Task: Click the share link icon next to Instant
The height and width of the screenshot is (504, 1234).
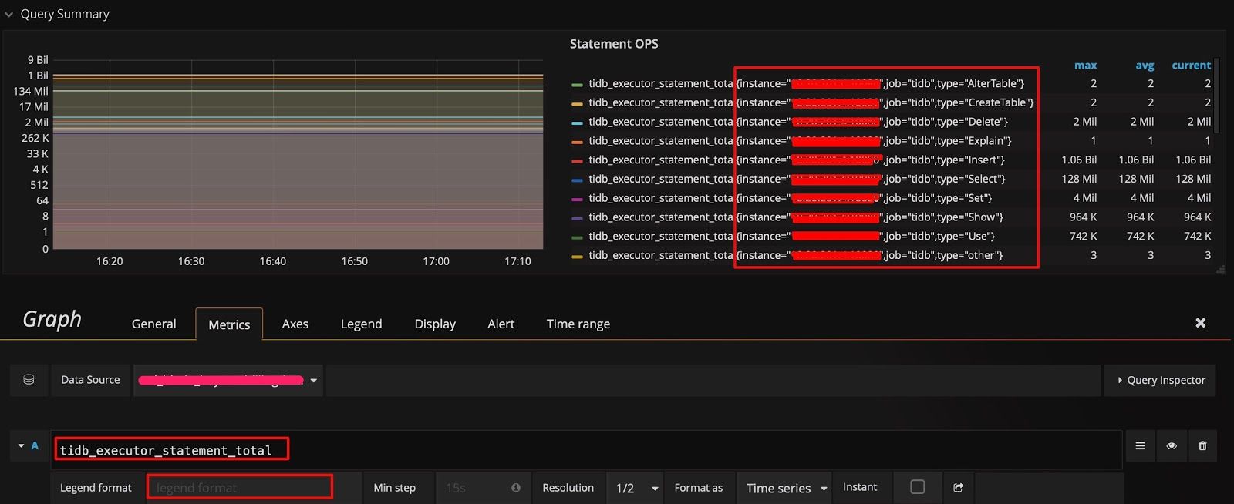Action: coord(959,487)
